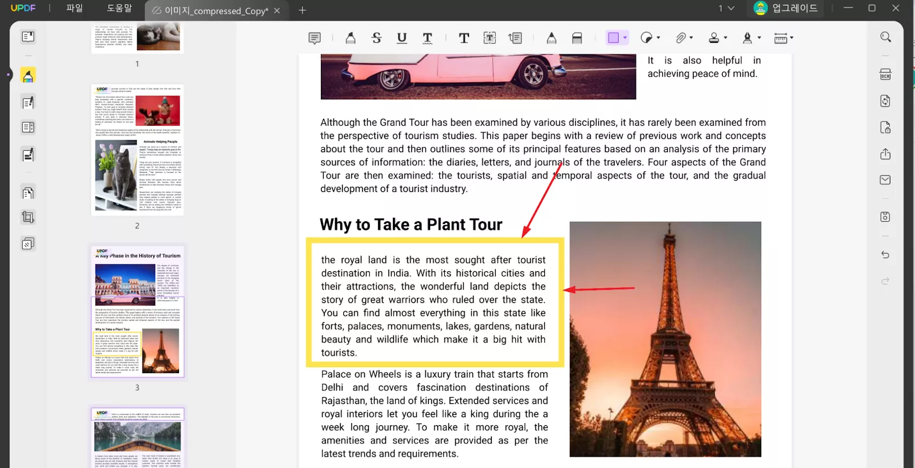Screen dimensions: 915x468
Task: Open the 파일 menu
Action: pos(74,9)
